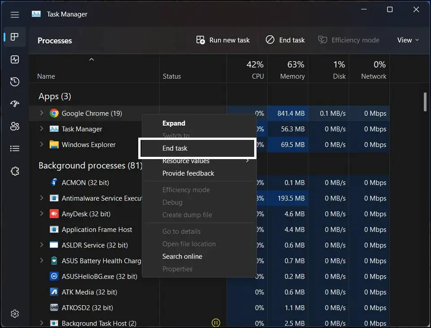Expand the ASLDR Service row

pos(42,244)
